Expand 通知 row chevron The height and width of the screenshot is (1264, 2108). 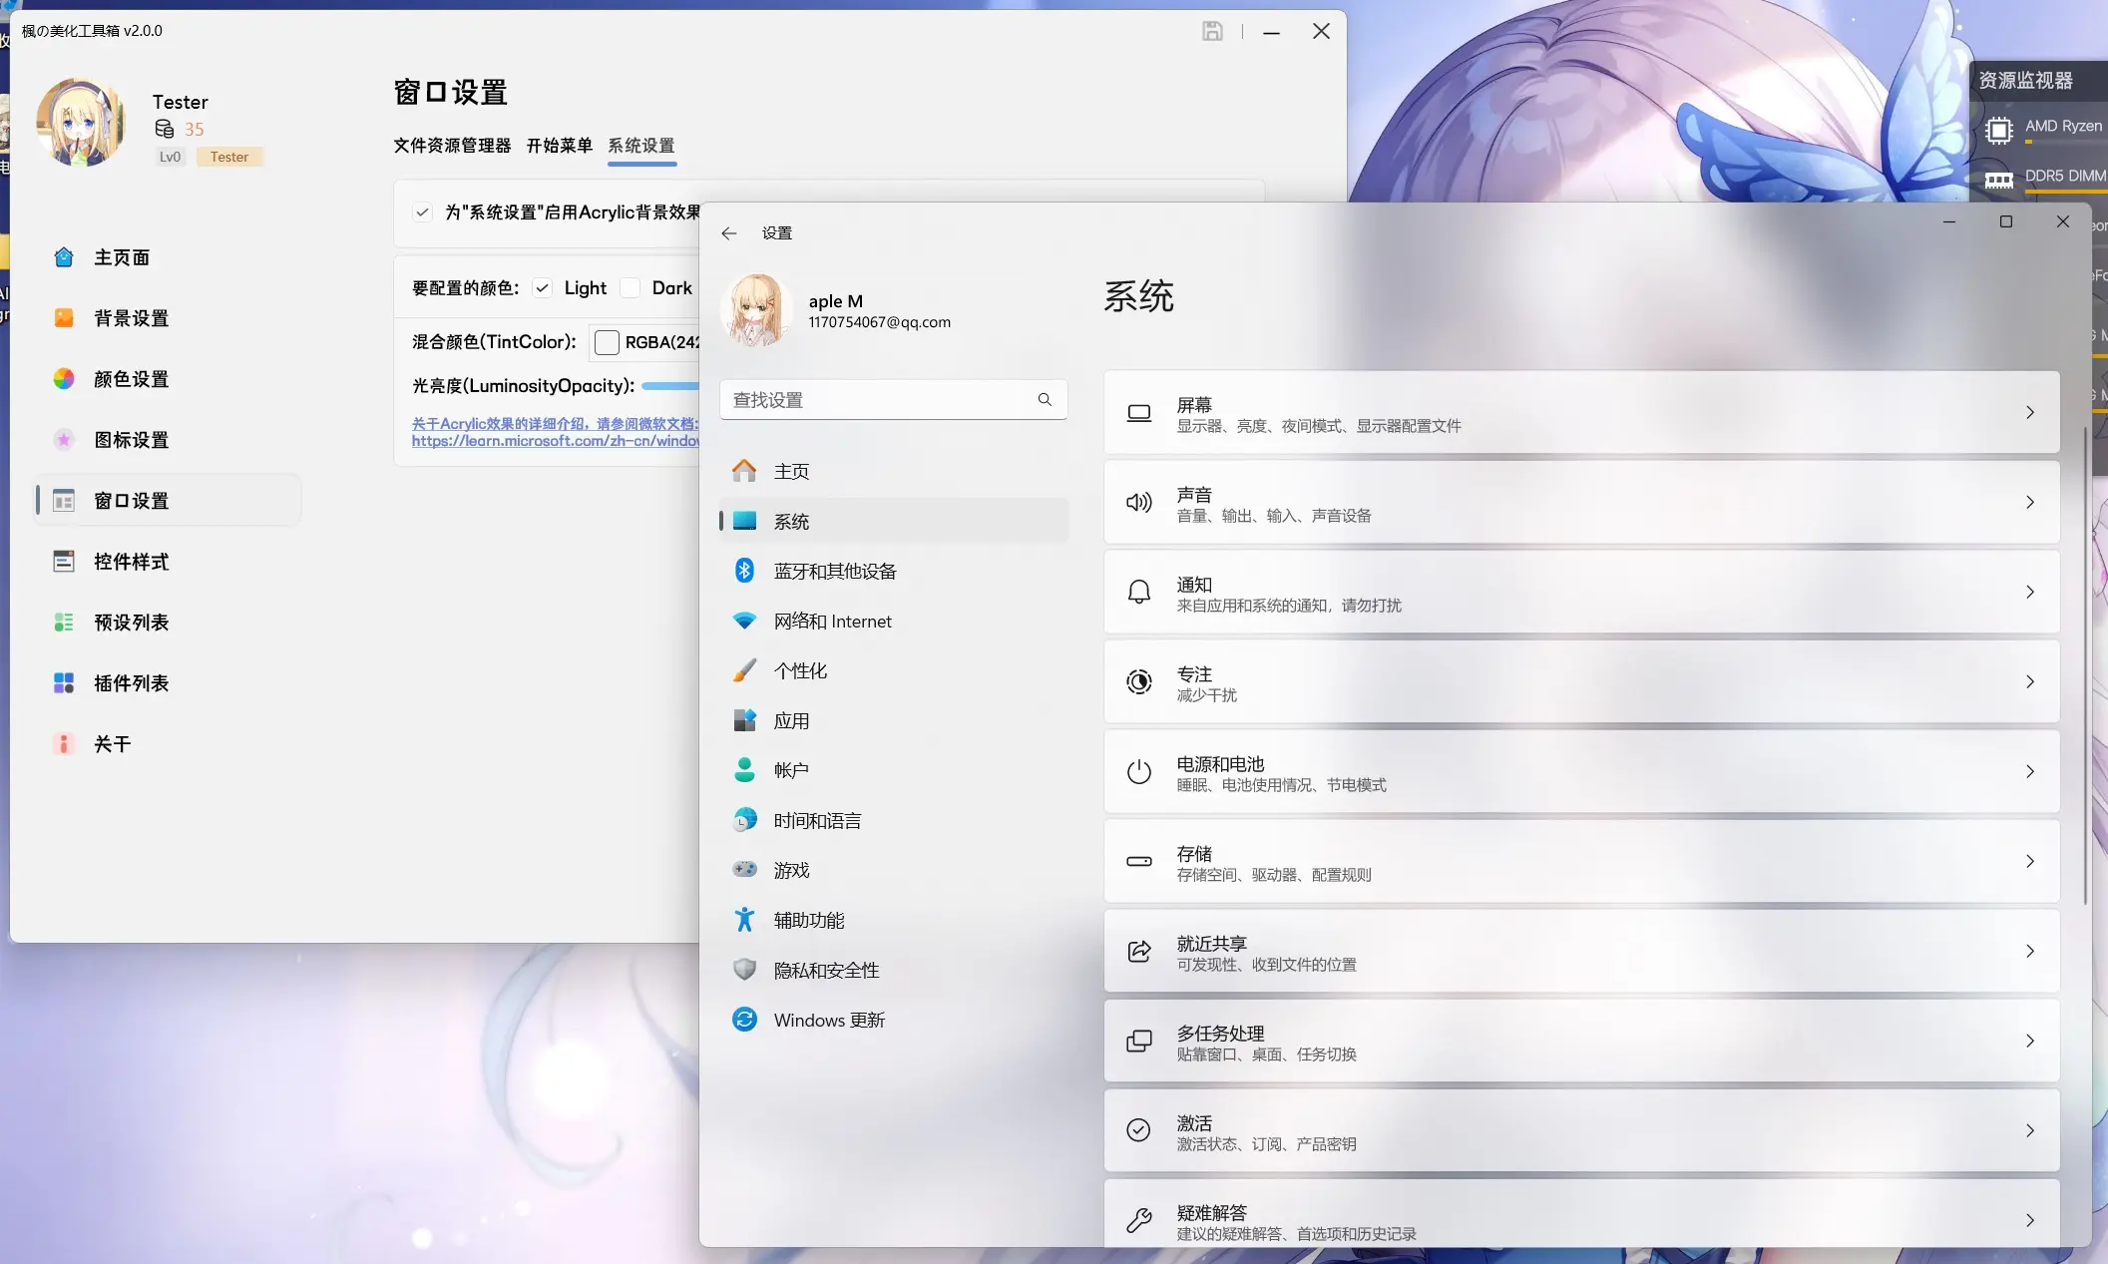click(x=2029, y=592)
